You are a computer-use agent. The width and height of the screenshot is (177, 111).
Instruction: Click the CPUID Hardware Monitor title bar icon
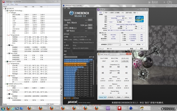click(x=3, y=2)
